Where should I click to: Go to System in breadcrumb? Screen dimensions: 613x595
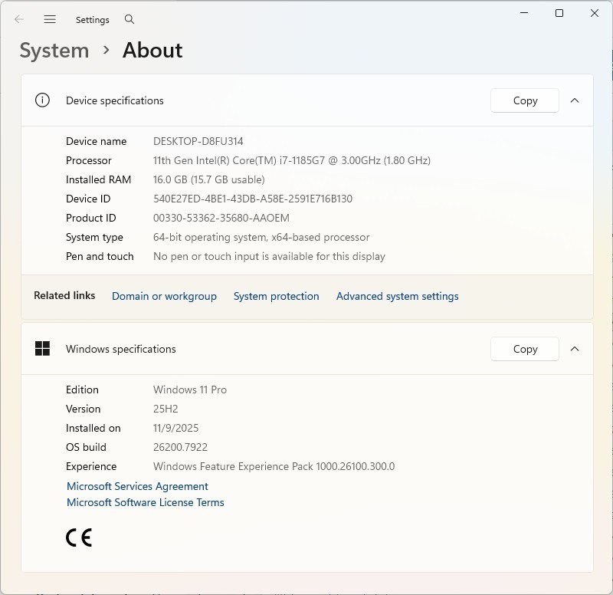coord(54,51)
